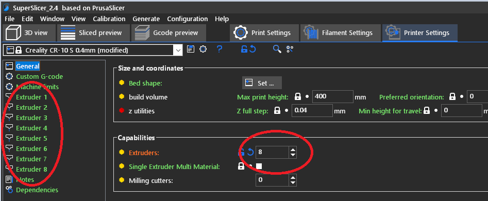Open Print Settings tab

[264, 32]
